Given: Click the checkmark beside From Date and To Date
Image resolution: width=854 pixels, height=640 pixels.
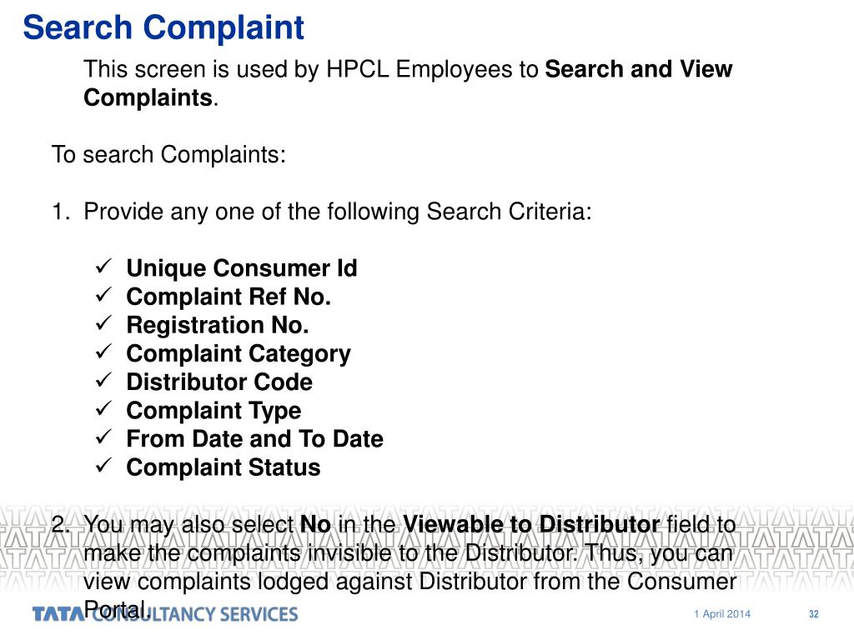Looking at the screenshot, I should click(103, 437).
